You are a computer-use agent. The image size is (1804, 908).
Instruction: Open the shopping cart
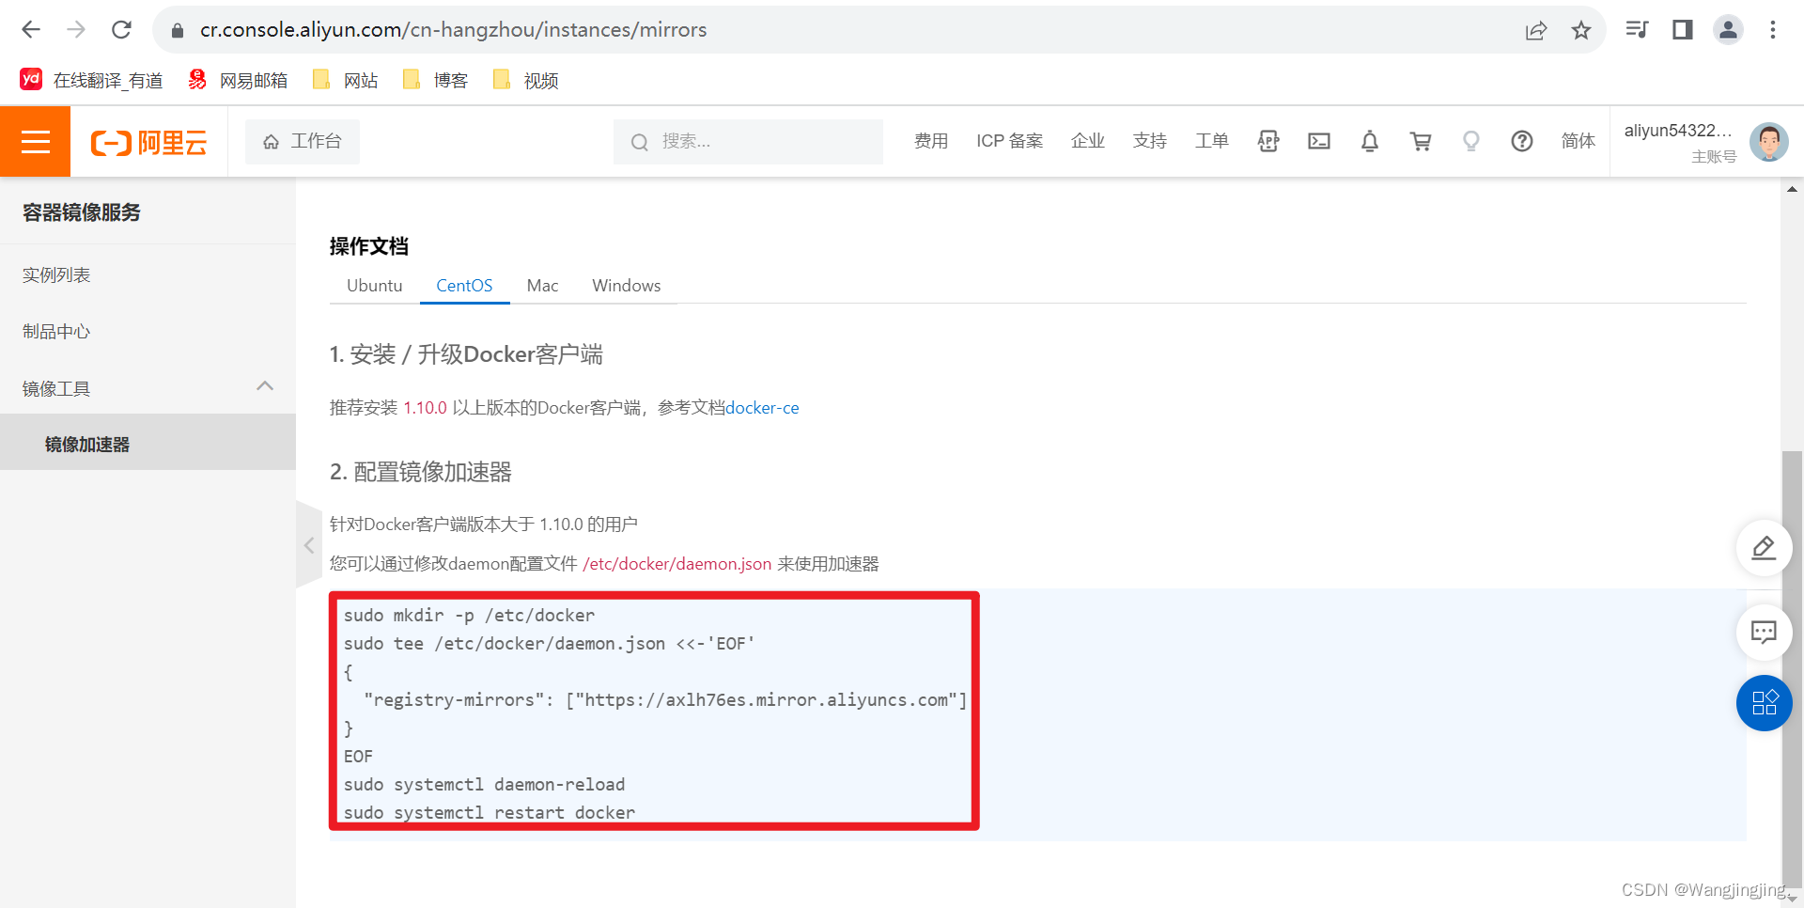(x=1421, y=141)
